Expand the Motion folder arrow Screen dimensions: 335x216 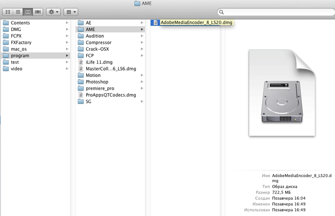coord(142,75)
